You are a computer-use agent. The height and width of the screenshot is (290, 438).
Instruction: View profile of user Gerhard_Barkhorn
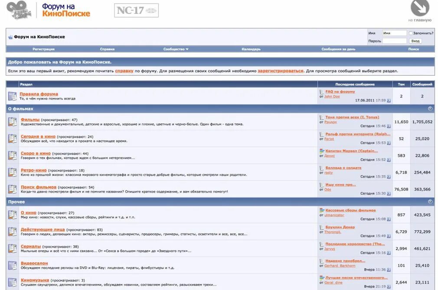point(340,266)
